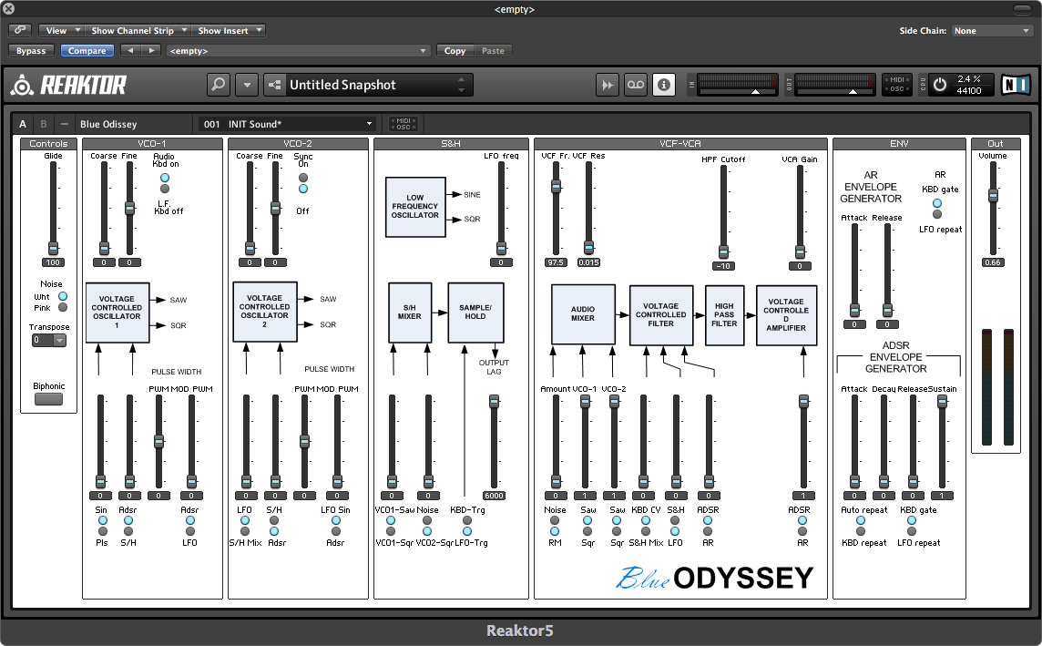Switch to the B tab
The image size is (1042, 646).
[43, 124]
